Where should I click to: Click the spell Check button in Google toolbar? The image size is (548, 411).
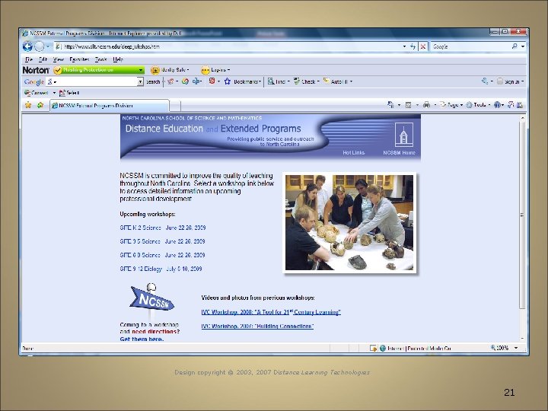tap(306, 81)
